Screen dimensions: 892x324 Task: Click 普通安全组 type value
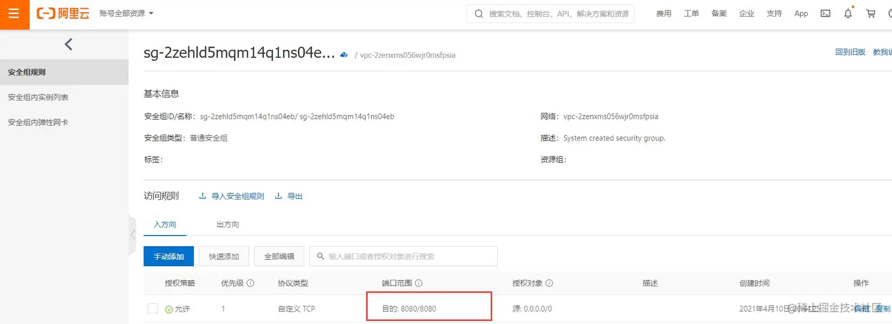point(208,138)
